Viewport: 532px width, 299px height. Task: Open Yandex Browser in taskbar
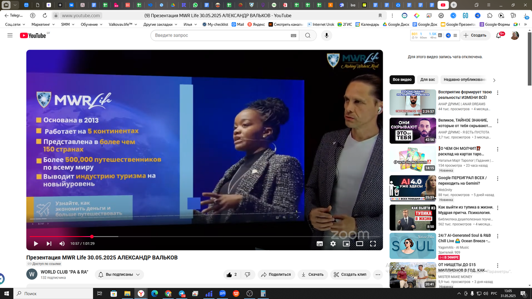141,293
